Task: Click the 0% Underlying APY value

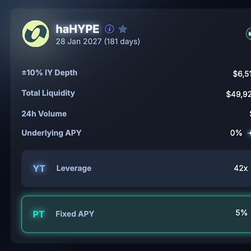Action: pos(236,133)
